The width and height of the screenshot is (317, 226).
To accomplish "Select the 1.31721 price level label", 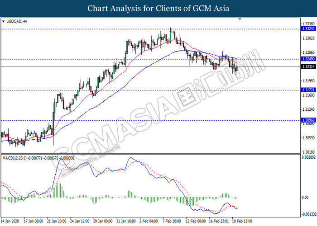I will click(308, 90).
